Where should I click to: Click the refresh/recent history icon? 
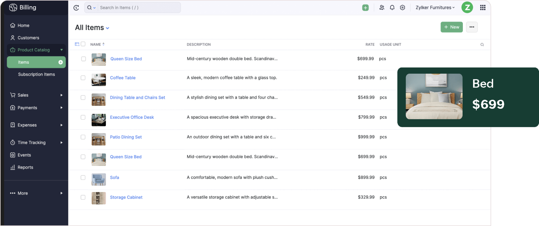coord(76,8)
